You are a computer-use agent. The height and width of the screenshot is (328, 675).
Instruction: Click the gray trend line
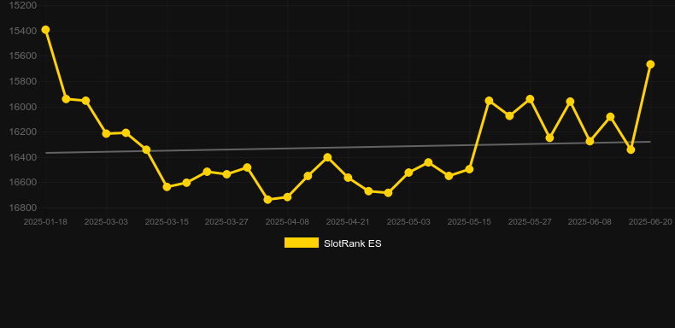[x=348, y=147]
